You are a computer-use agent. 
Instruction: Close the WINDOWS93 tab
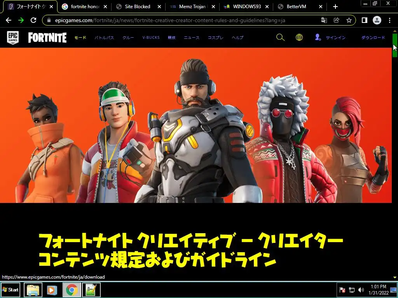click(267, 7)
